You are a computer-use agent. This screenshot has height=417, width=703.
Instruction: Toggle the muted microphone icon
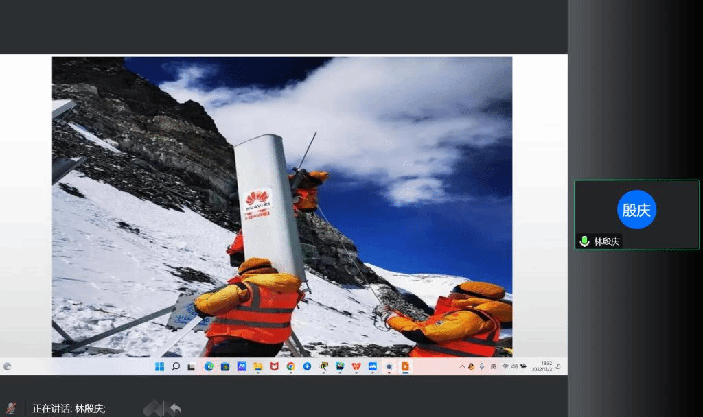pos(10,408)
